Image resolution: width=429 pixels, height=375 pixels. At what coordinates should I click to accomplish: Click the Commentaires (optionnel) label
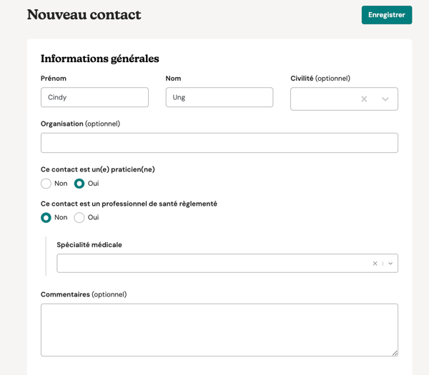[83, 294]
